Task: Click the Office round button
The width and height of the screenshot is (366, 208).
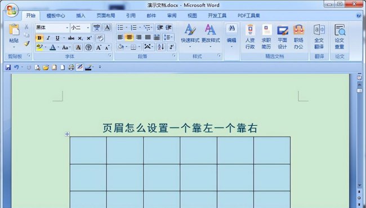Action: (11, 10)
